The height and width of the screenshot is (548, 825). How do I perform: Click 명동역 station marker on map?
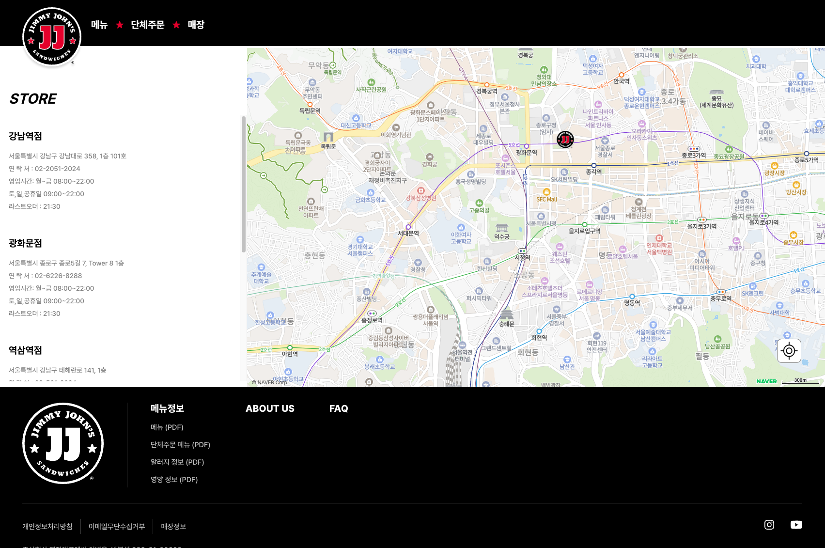pyautogui.click(x=632, y=297)
